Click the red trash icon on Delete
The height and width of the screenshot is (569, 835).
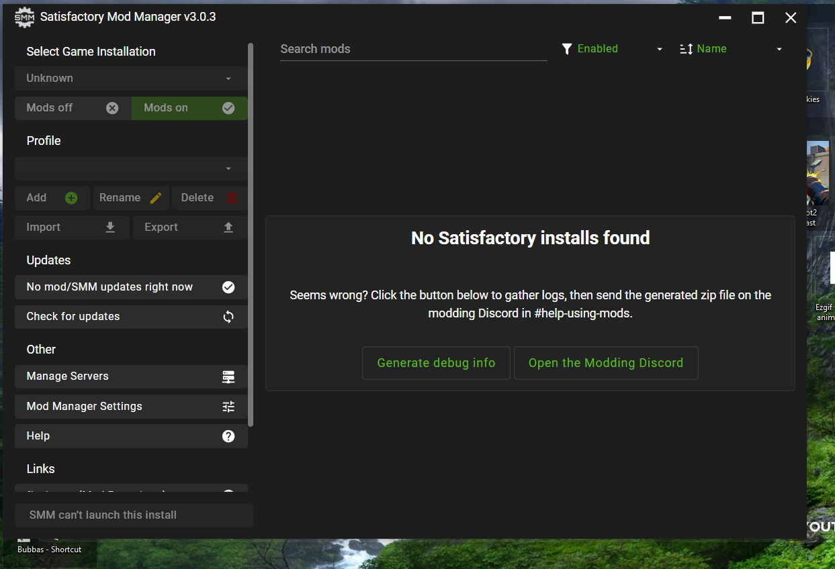pos(232,198)
